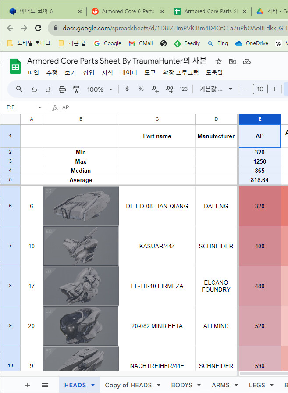Open the 보기 menu
The height and width of the screenshot is (393, 288).
71,73
